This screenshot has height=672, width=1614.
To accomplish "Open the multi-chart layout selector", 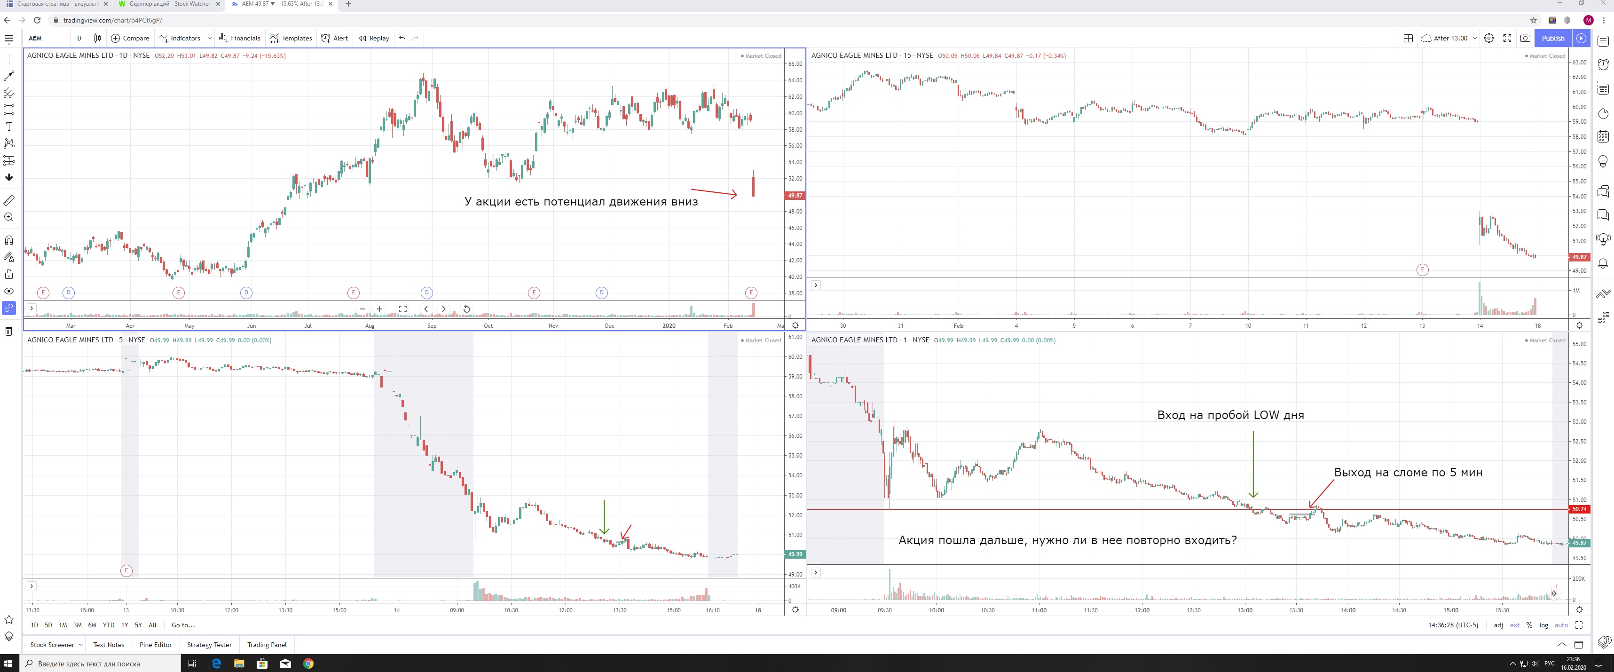I will 1408,38.
